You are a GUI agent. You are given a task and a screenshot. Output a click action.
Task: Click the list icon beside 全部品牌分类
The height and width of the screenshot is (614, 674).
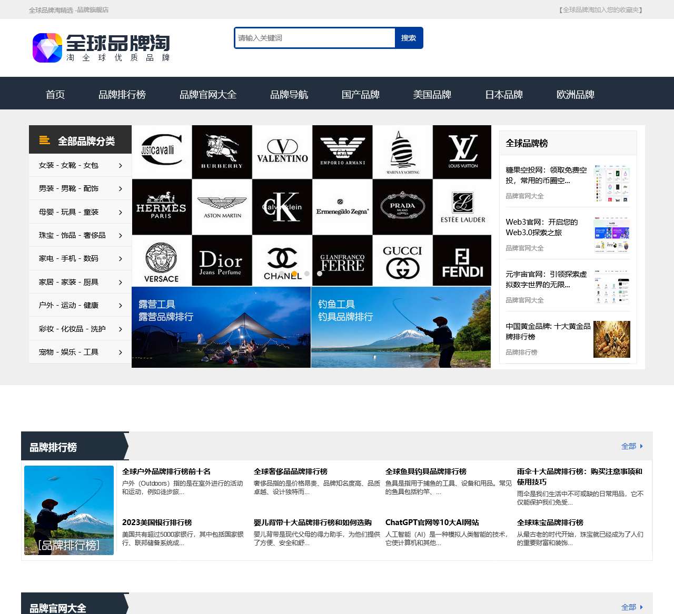[x=43, y=139]
